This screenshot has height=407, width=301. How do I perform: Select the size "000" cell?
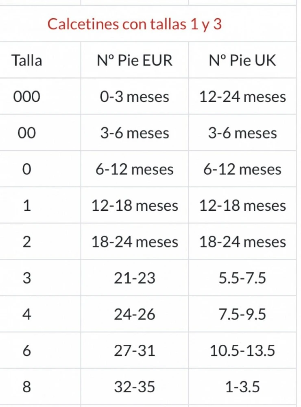(26, 97)
